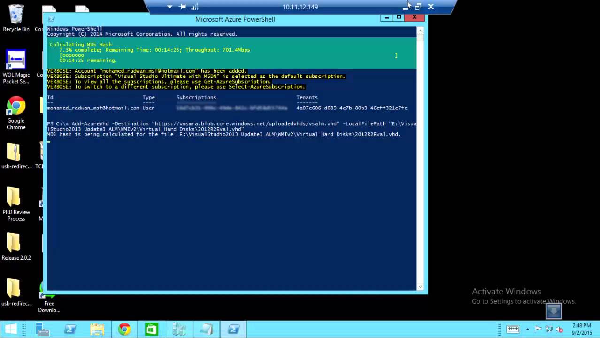Click the Microsoft Azure PowerShell title bar
Viewport: 600px width, 338px height.
pyautogui.click(x=235, y=19)
